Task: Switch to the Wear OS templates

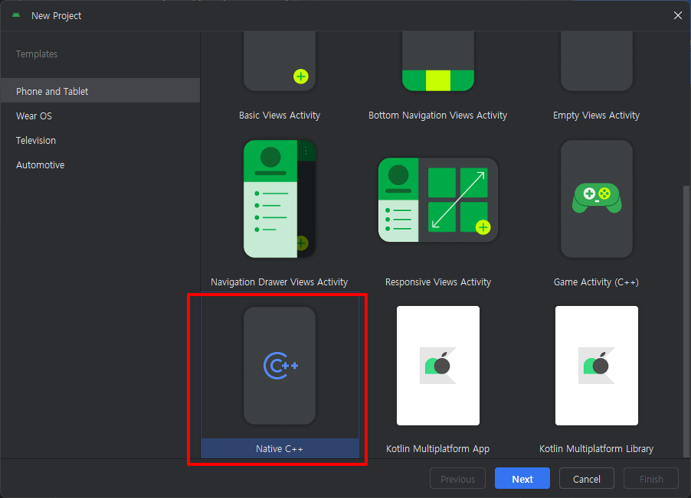Action: (x=100, y=116)
